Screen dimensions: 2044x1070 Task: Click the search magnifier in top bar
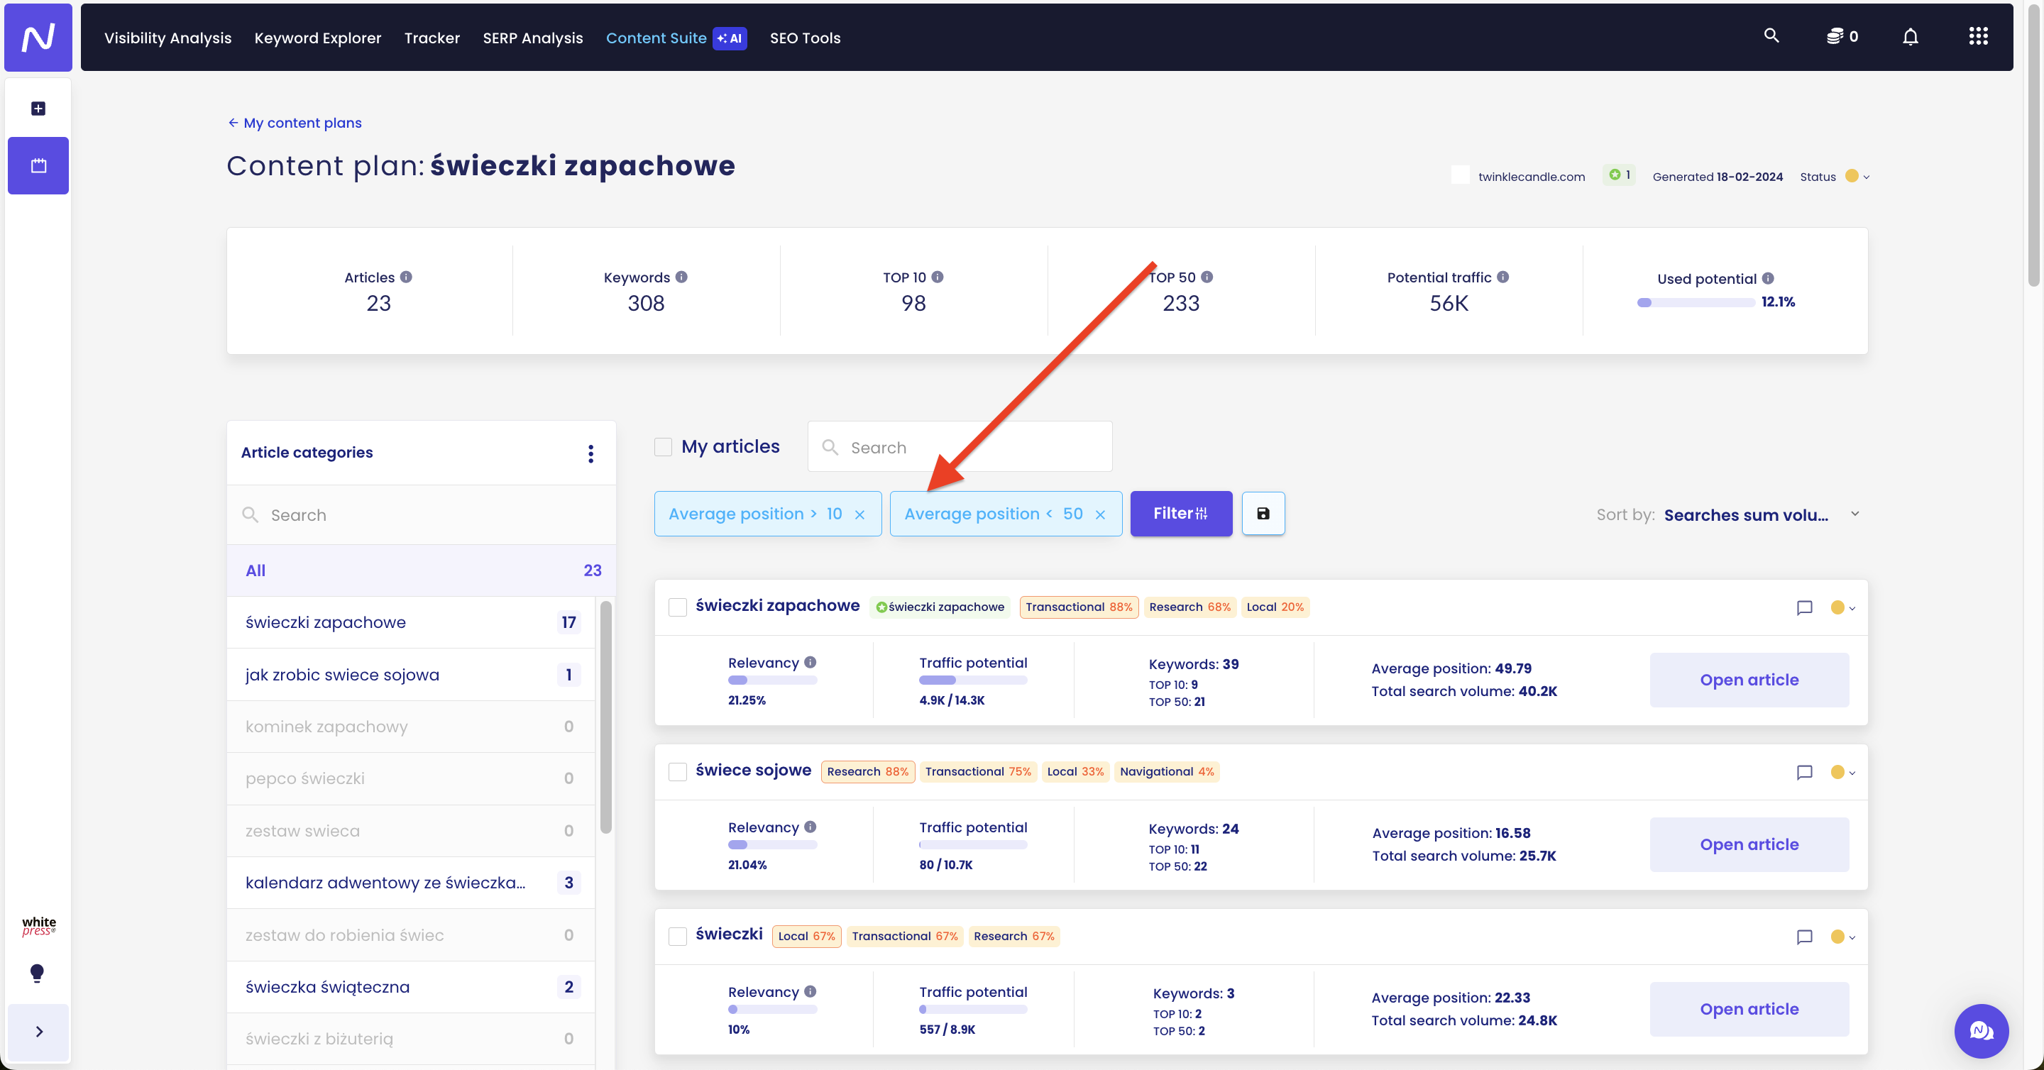point(1771,35)
